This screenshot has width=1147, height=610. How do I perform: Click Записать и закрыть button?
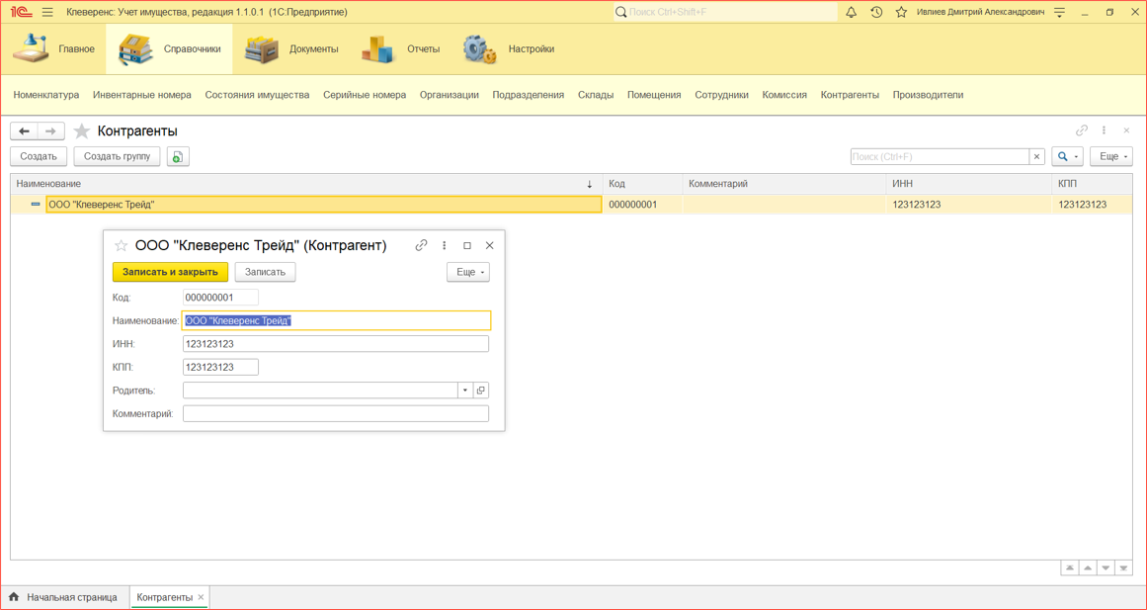coord(171,272)
